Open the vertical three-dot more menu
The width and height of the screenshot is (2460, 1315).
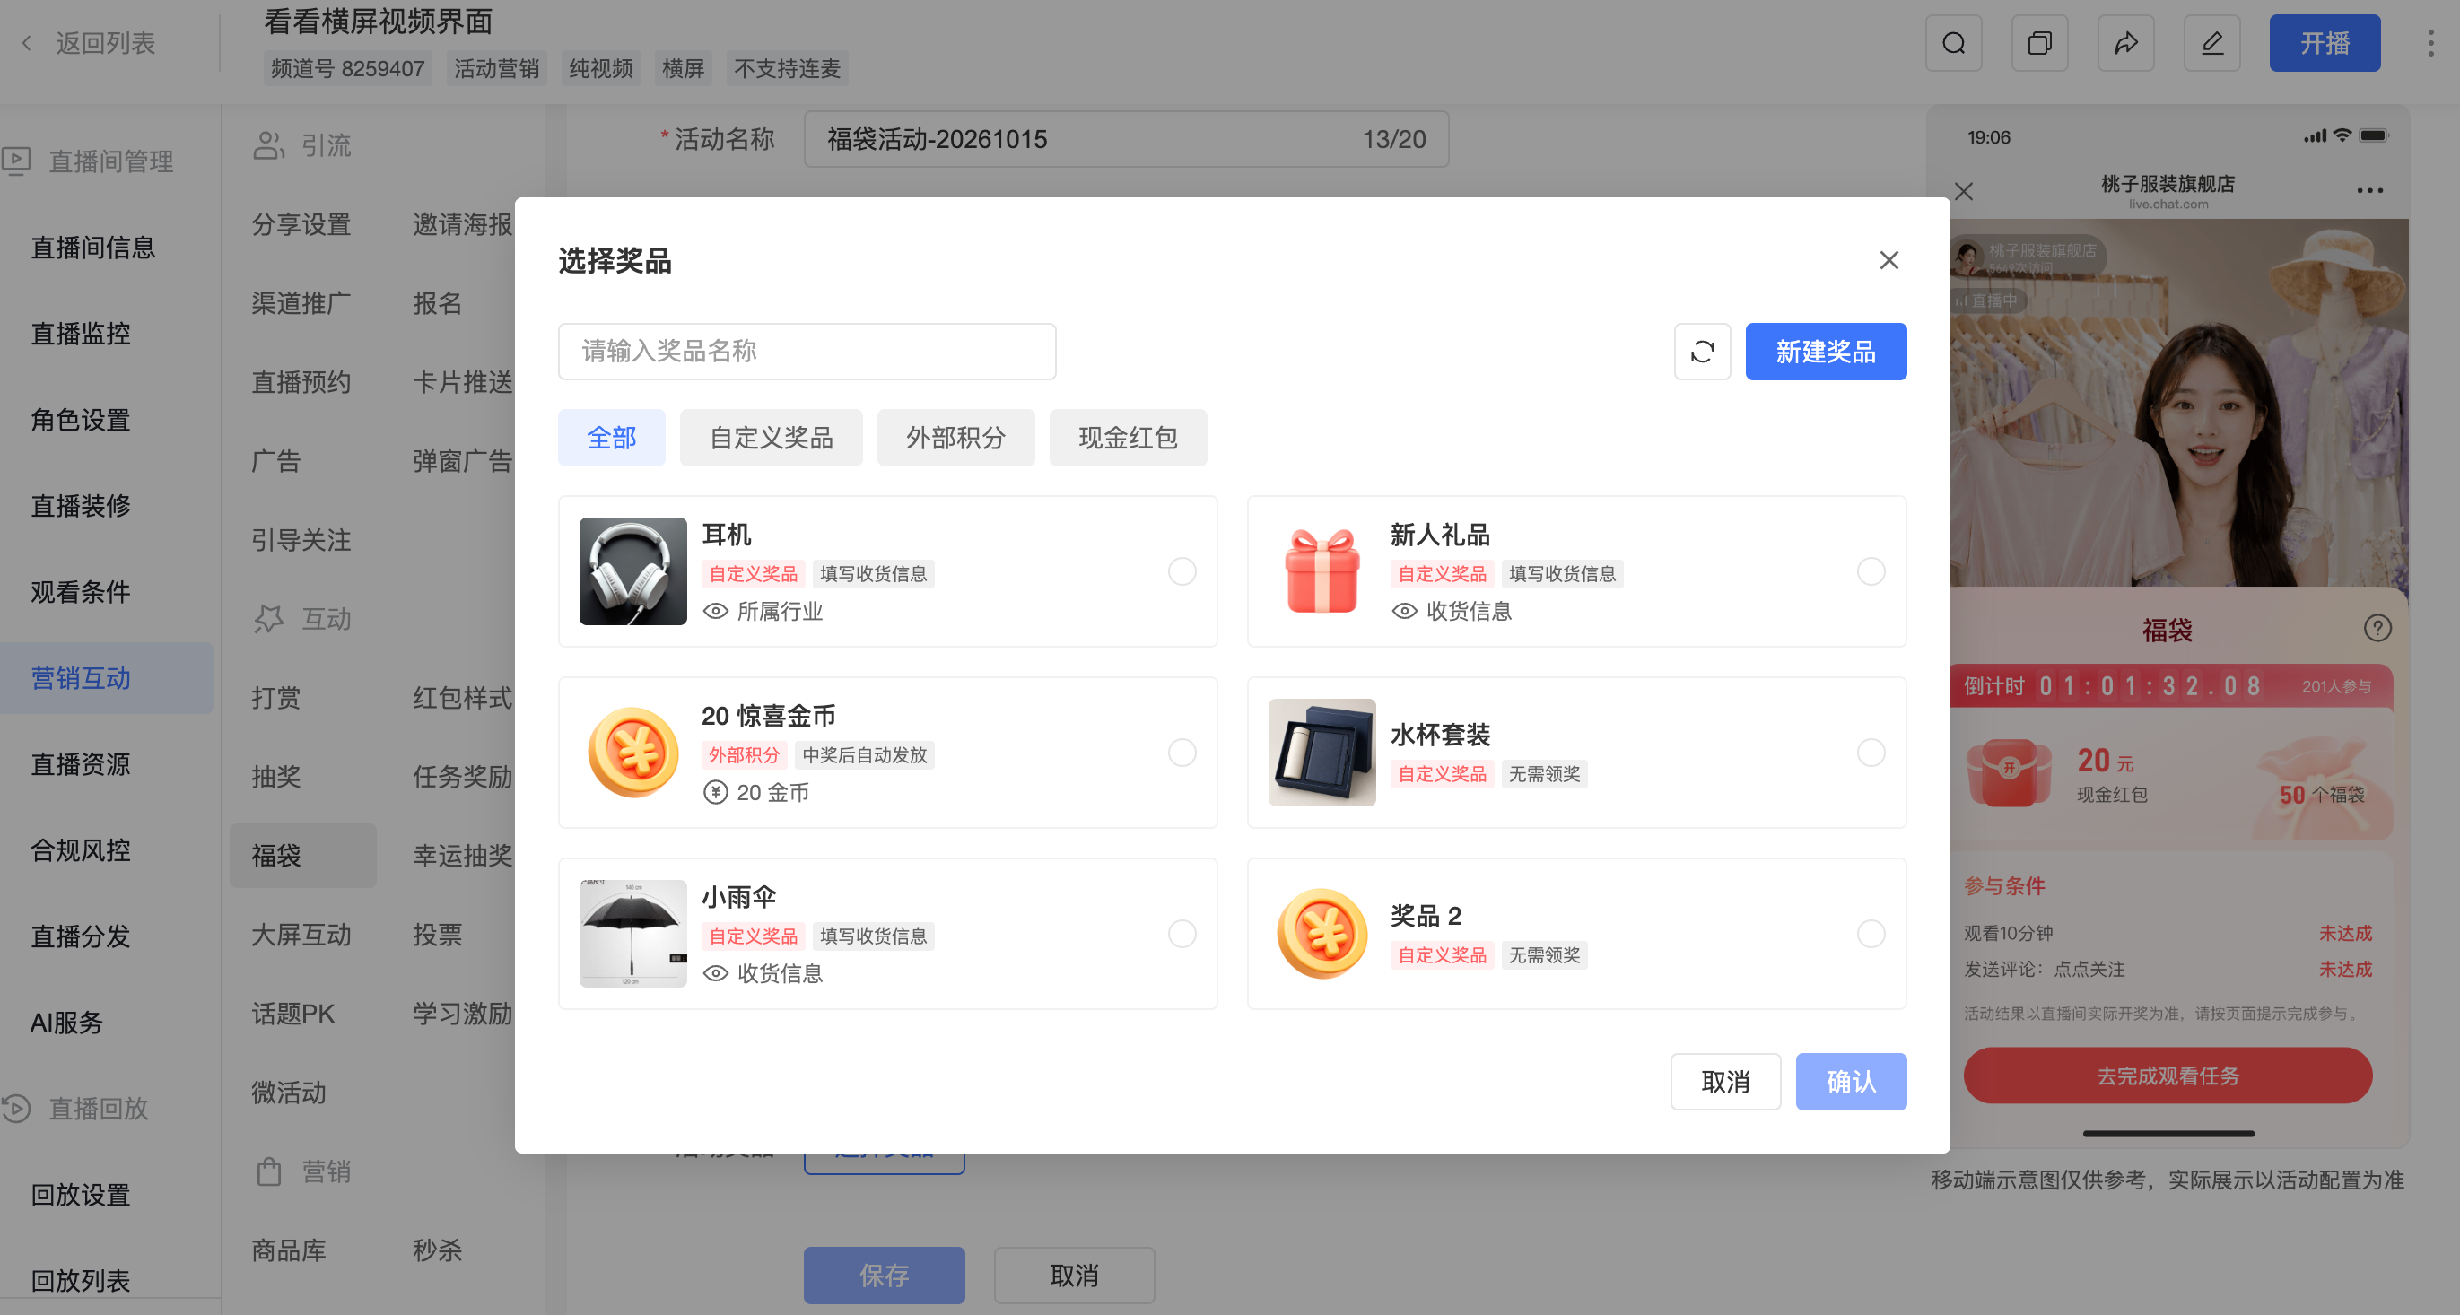pyautogui.click(x=2430, y=43)
